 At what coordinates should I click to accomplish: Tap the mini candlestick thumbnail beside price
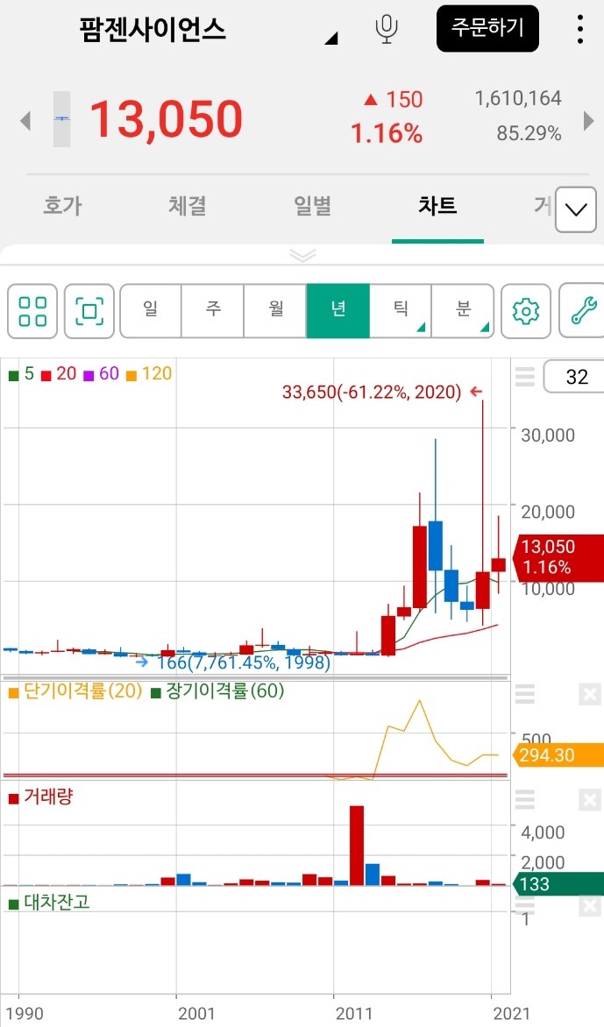[61, 118]
